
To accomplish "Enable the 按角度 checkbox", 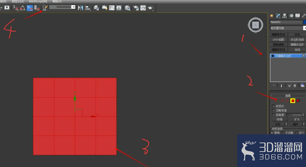I will (x=273, y=115).
